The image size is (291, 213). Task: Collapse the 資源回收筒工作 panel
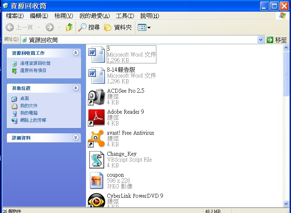click(x=75, y=53)
